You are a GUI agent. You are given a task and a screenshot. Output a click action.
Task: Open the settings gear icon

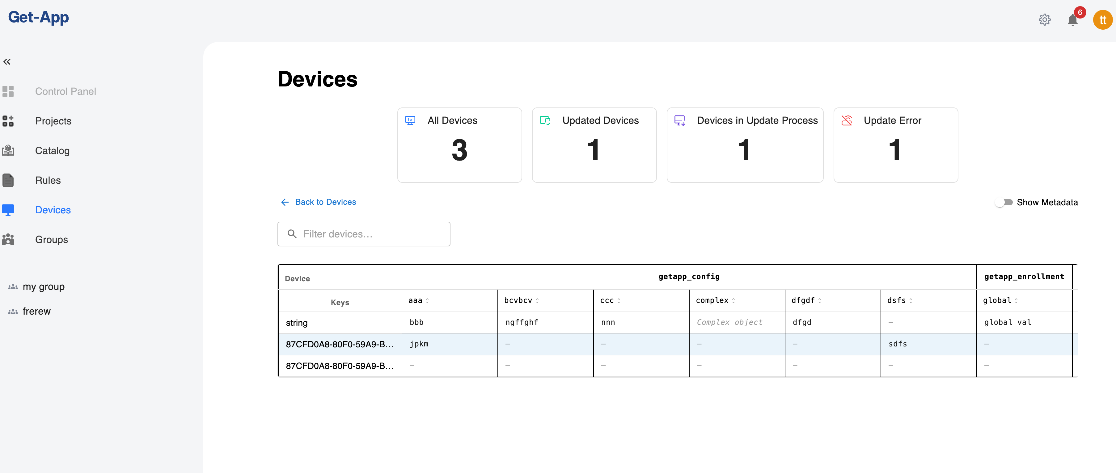click(1045, 19)
